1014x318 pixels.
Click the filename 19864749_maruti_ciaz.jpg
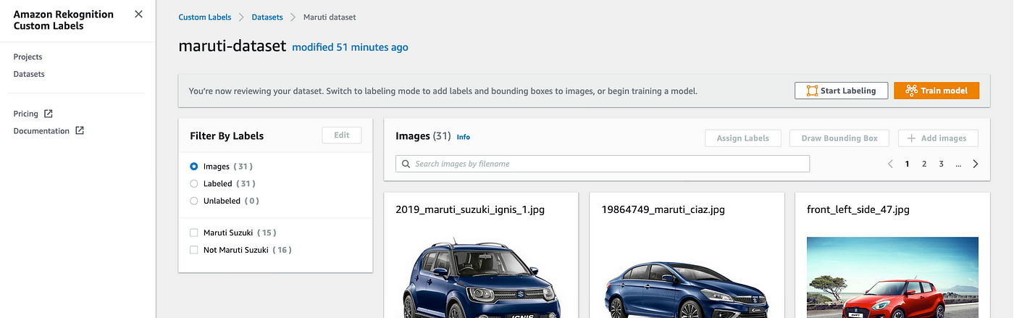663,210
